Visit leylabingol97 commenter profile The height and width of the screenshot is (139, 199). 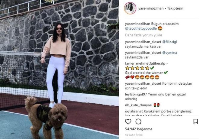(136, 94)
